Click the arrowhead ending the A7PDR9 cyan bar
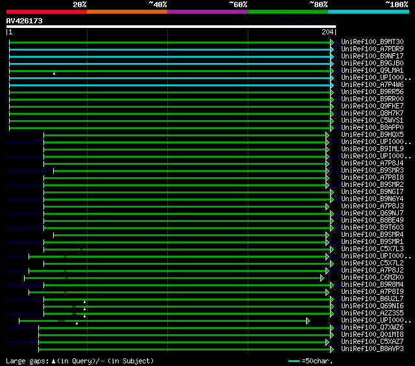415x366 pixels. [332, 49]
